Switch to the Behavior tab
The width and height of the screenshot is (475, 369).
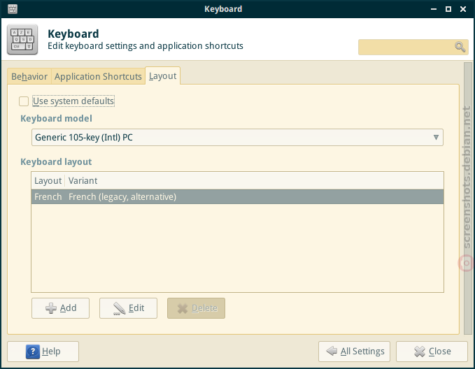click(x=29, y=76)
